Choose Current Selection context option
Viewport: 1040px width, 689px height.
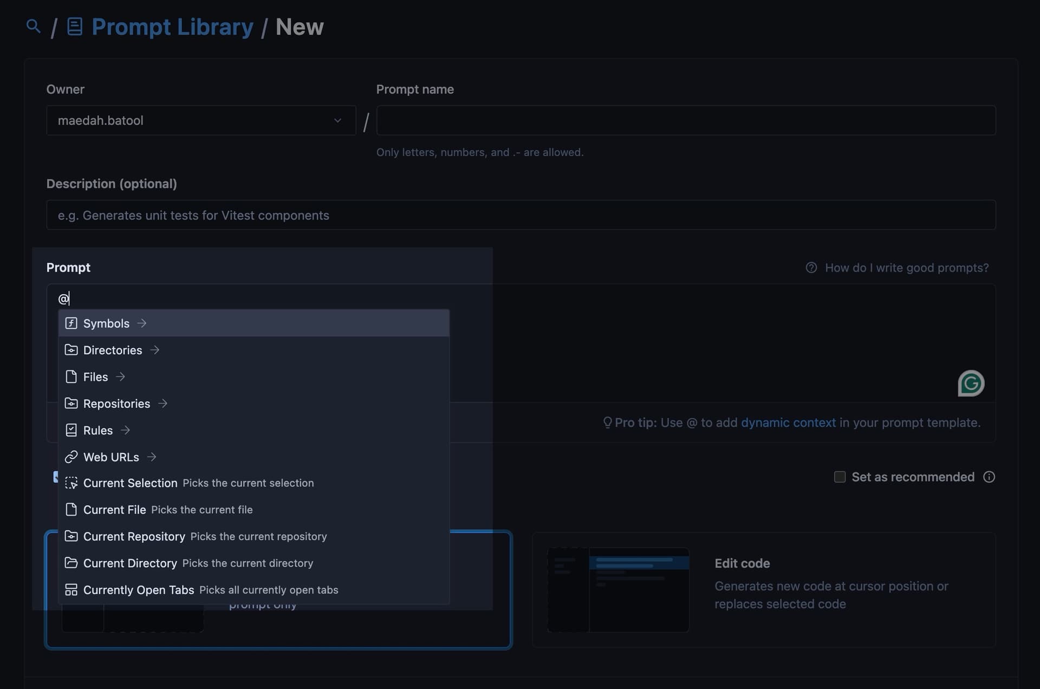point(253,483)
